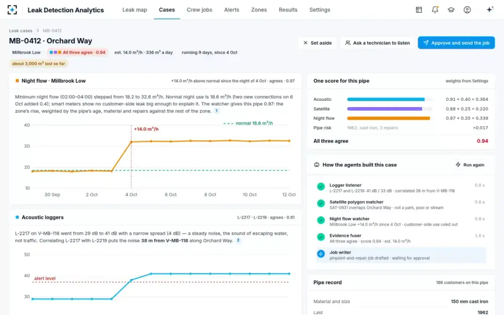Viewport: 504px width, 315px height.
Task: Click the Set aside button
Action: 318,43
